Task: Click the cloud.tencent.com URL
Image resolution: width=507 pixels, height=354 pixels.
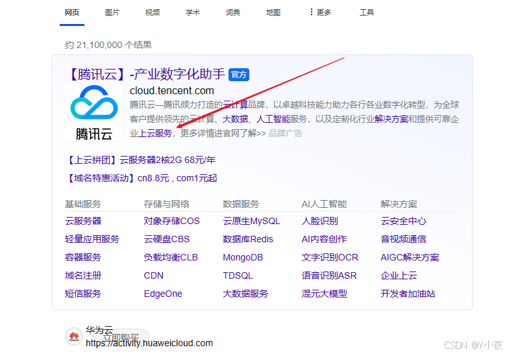Action: tap(171, 90)
